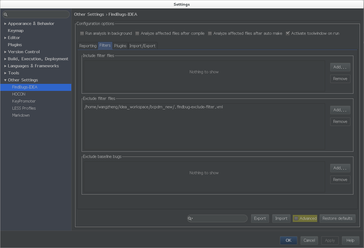Select the .findbug-exclude-filter.xml entry
Image resolution: width=364 pixels, height=248 pixels.
pyautogui.click(x=204, y=107)
